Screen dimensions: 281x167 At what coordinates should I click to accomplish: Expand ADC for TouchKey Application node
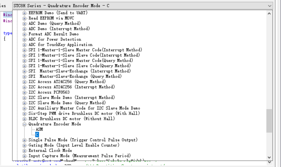click(24, 45)
